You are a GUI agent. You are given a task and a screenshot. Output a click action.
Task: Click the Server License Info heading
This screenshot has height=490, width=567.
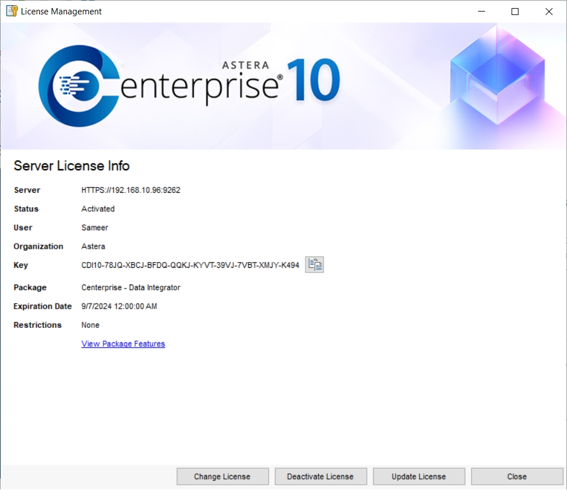pos(72,166)
